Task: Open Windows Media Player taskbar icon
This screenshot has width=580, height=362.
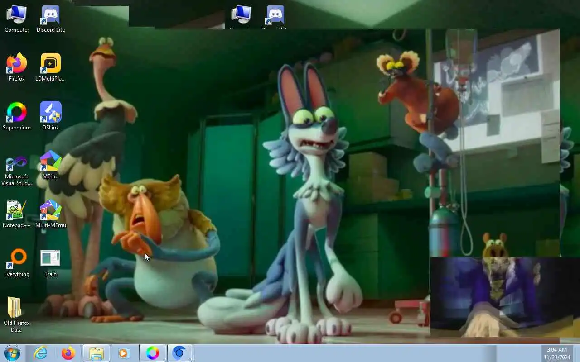Action: pyautogui.click(x=124, y=353)
